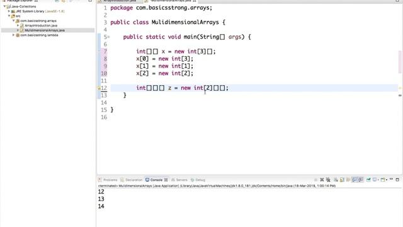Viewport: 403px width, 227px height.
Task: Click console output value '12'
Action: tap(101, 192)
